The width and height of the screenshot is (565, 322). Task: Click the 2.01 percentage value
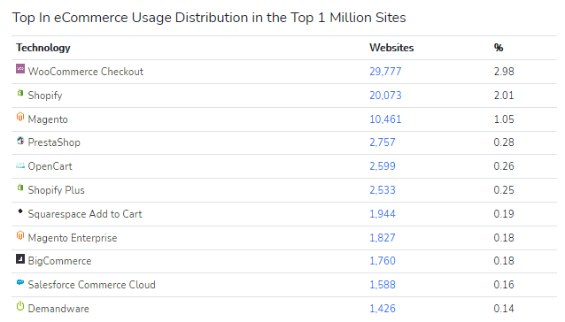click(x=504, y=96)
